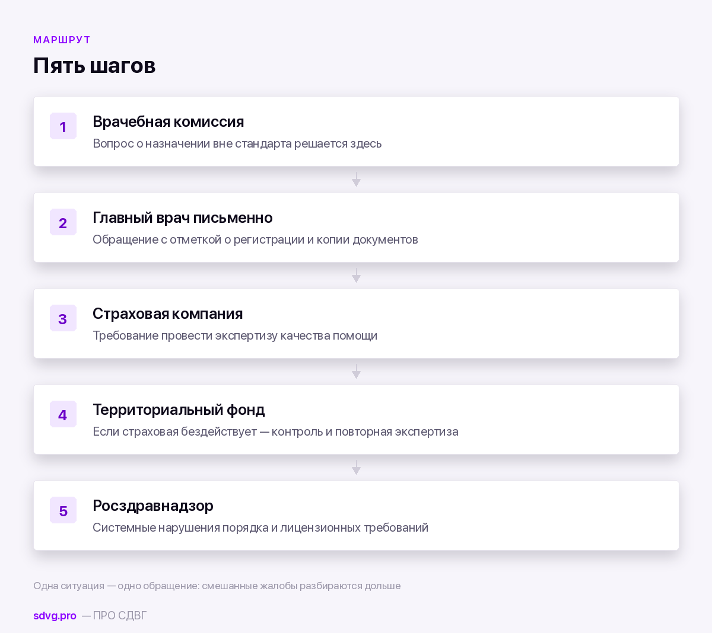The width and height of the screenshot is (712, 633).
Task: Click the 'Вопрос о назначении вне стандарта' description
Action: [x=237, y=143]
